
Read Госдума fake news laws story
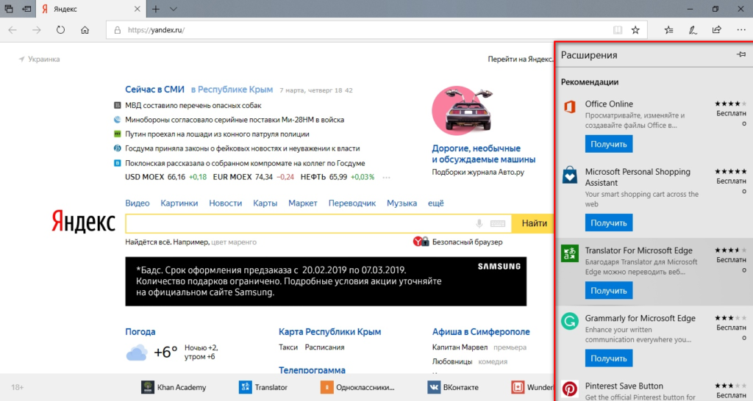[x=242, y=148]
